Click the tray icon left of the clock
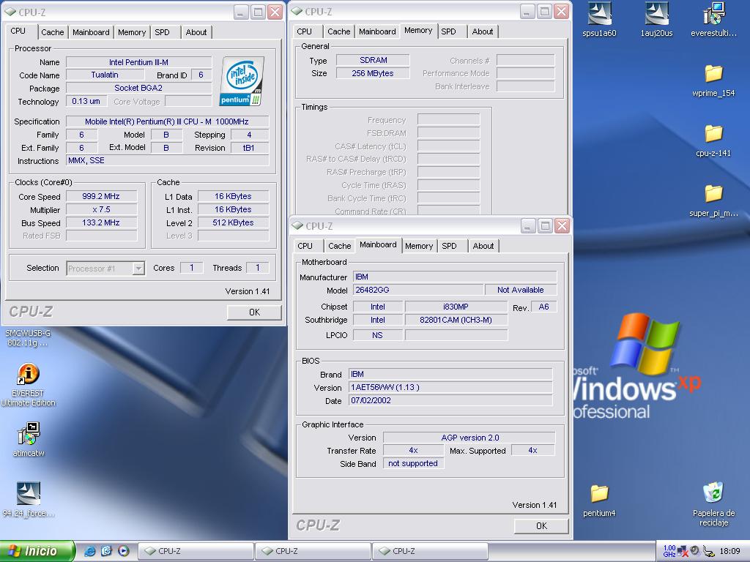This screenshot has height=562, width=750. (709, 552)
